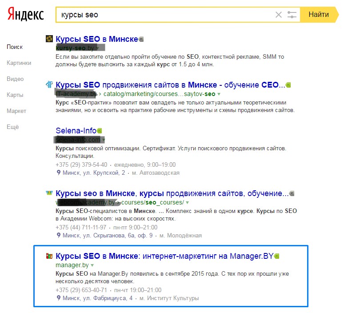Open the 'Курсы SEO в Минске' first result
This screenshot has height=313, width=344.
(x=97, y=39)
